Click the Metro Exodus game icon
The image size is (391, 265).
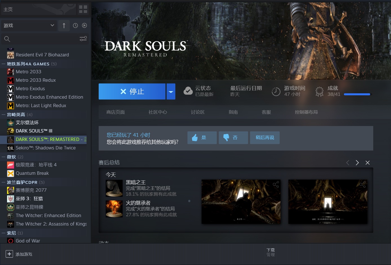pyautogui.click(x=10, y=89)
